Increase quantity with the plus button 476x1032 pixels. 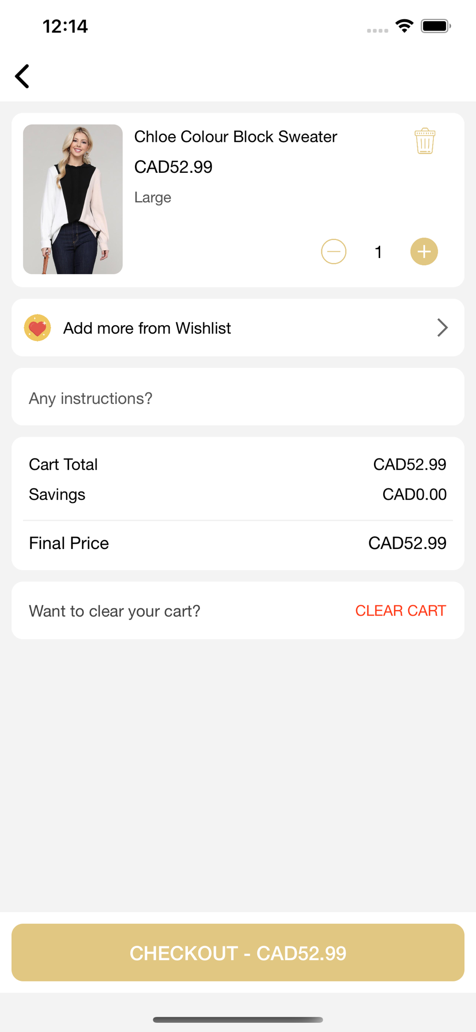424,252
